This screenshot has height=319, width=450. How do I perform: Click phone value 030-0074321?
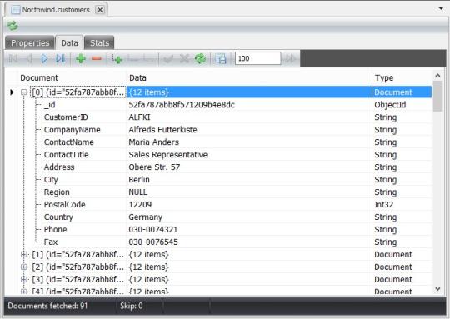(153, 230)
